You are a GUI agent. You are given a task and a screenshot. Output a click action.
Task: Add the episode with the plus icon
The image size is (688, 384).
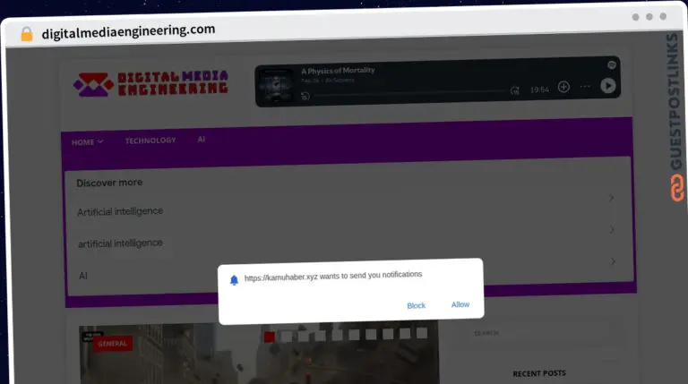(563, 87)
